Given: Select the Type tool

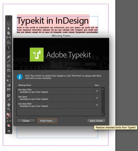Looking at the screenshot, I should 9,48.
